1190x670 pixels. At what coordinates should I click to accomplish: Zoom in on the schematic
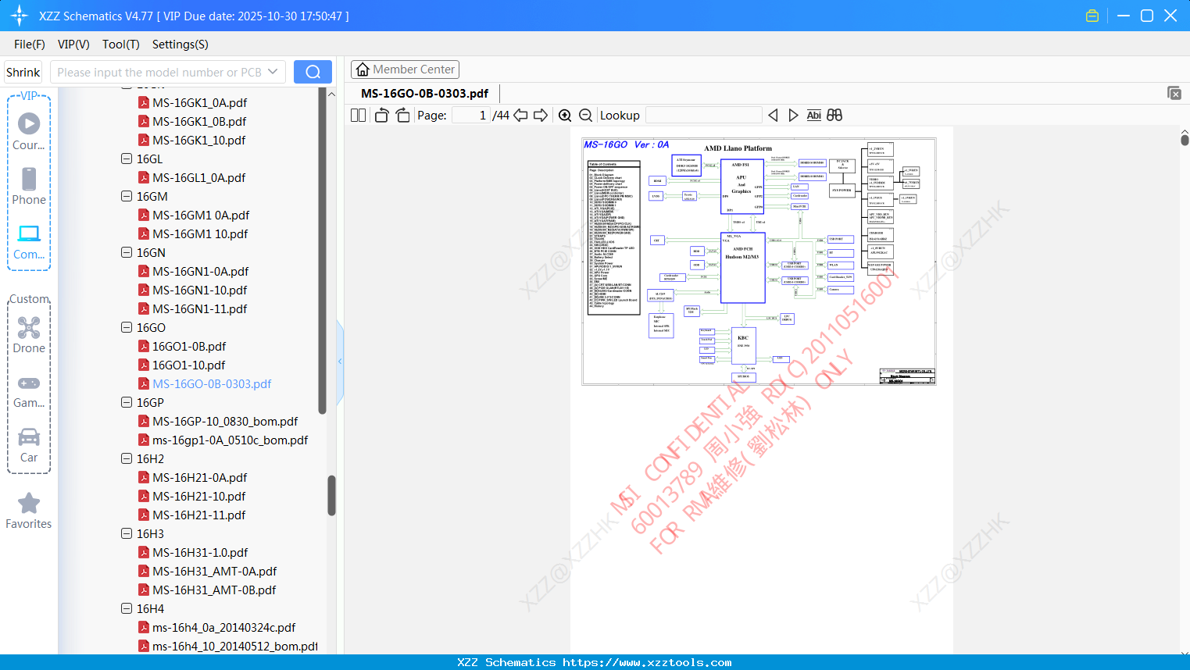pyautogui.click(x=565, y=116)
